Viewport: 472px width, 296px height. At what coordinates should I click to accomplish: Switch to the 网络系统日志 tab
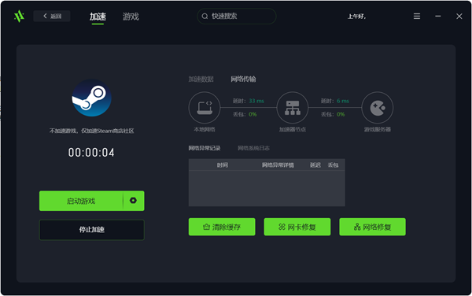click(253, 148)
